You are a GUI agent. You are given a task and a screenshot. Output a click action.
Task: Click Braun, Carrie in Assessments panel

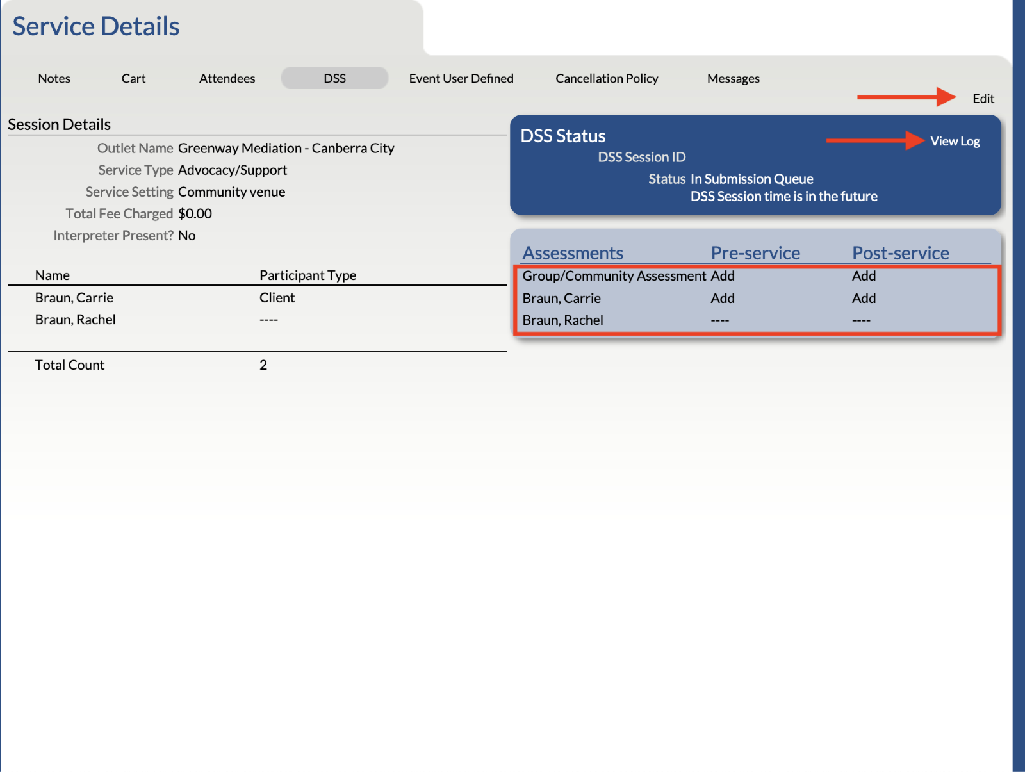point(561,298)
